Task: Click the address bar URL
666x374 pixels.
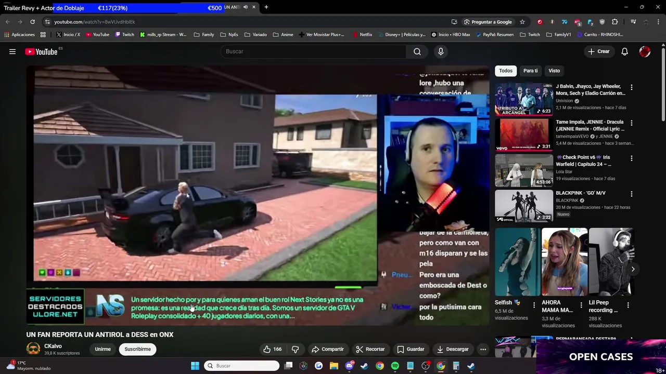Action: click(x=94, y=22)
